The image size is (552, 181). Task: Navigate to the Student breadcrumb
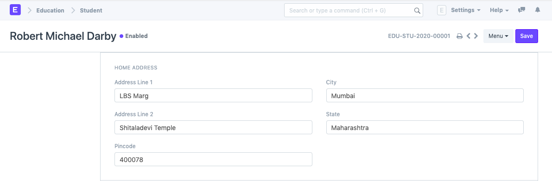point(91,10)
